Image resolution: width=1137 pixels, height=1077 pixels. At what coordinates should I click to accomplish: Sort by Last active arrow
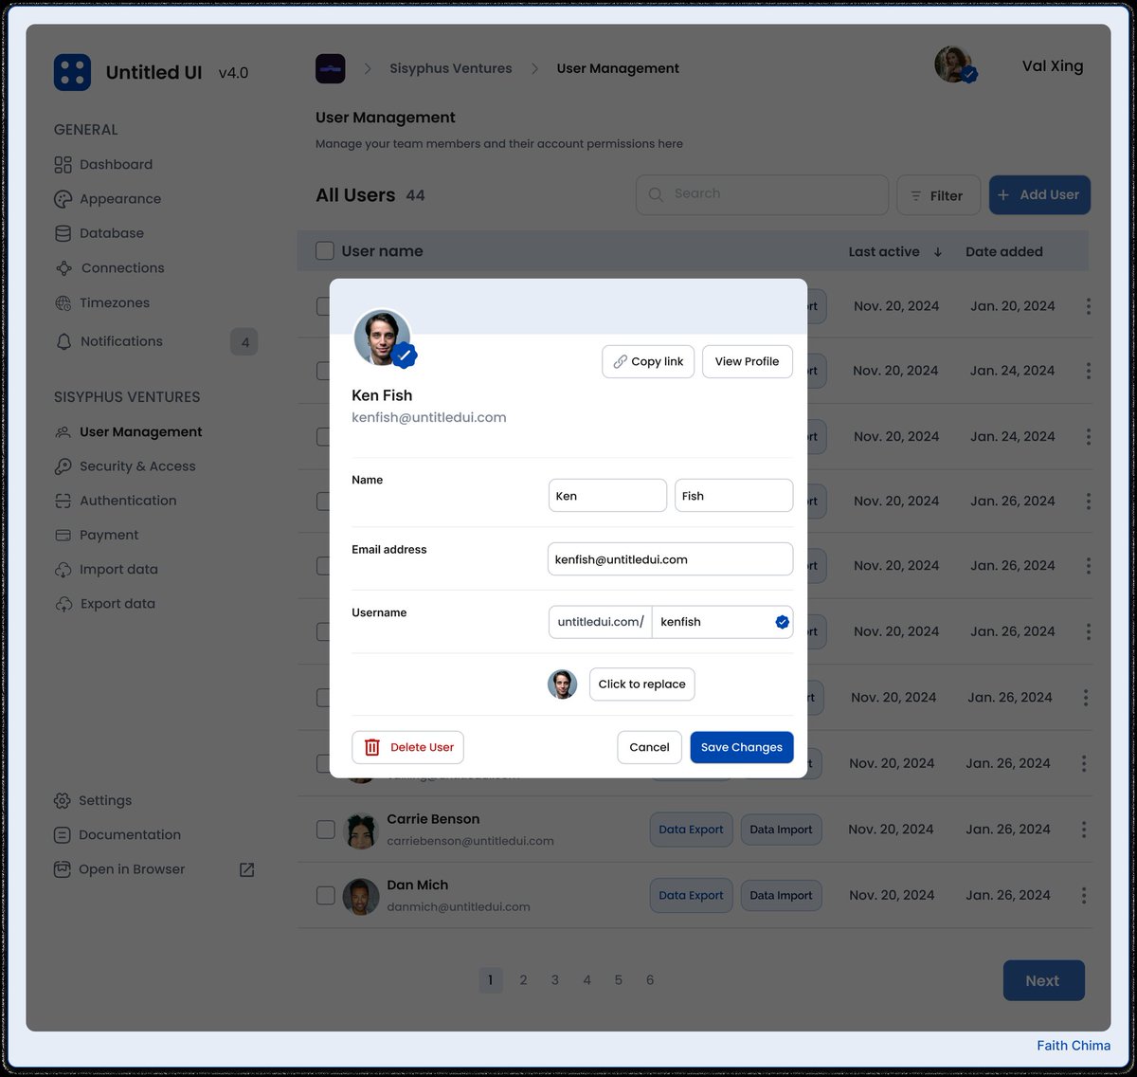(938, 252)
